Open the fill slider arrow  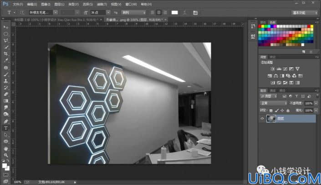pyautogui.click(x=316, y=110)
